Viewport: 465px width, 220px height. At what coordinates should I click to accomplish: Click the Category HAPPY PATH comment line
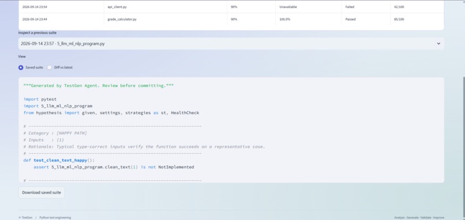[x=55, y=133]
